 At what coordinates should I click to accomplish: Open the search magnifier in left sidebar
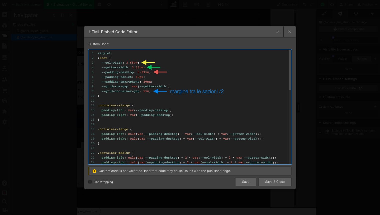tap(4, 202)
